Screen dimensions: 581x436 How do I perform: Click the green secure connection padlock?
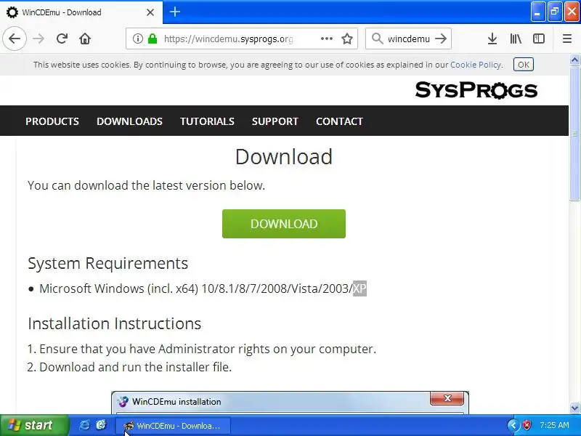(153, 39)
